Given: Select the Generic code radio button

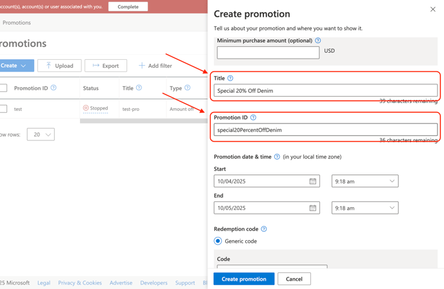Looking at the screenshot, I should [218, 241].
